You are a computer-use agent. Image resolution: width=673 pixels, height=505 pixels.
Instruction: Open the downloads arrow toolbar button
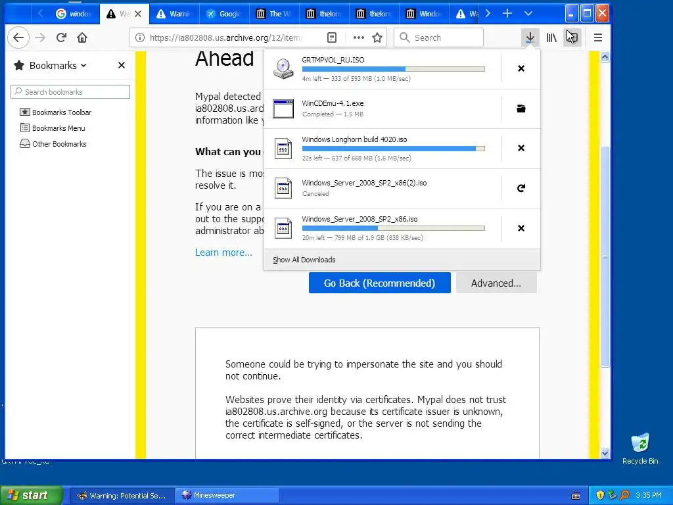(530, 37)
